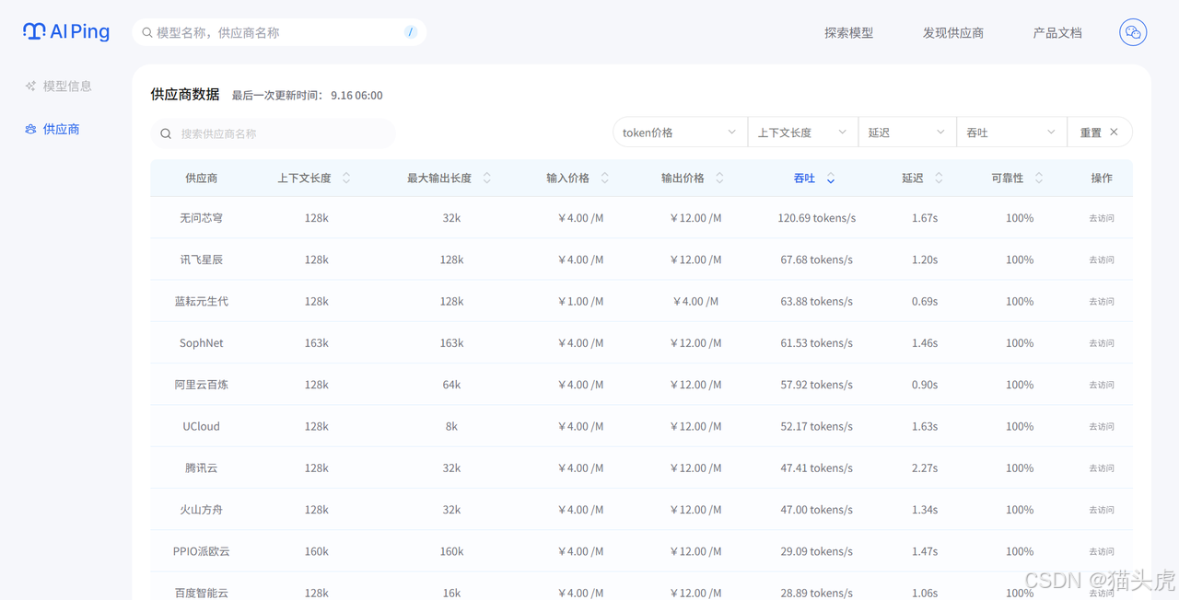Click PPIO派欧云 context length 160k cell
This screenshot has height=600, width=1179.
tap(316, 551)
